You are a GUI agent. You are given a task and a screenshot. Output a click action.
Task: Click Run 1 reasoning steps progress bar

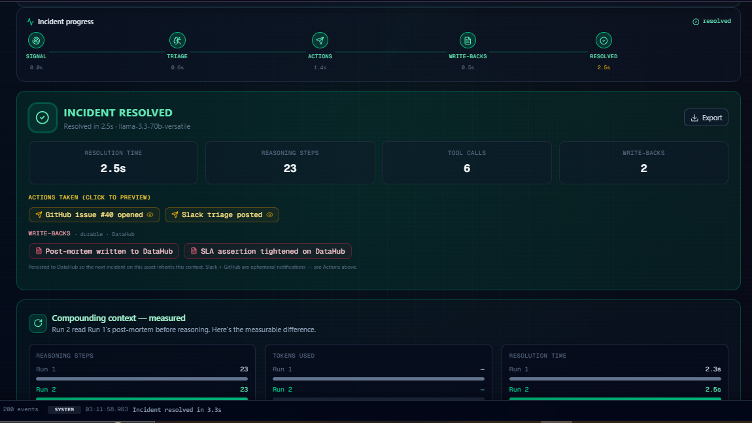click(x=142, y=379)
